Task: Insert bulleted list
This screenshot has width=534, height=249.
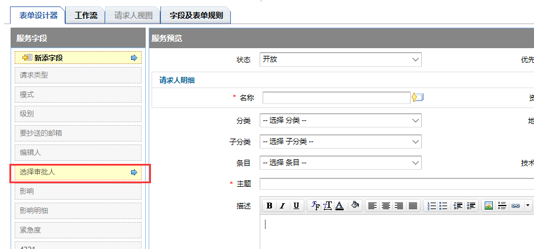Action: [443, 206]
